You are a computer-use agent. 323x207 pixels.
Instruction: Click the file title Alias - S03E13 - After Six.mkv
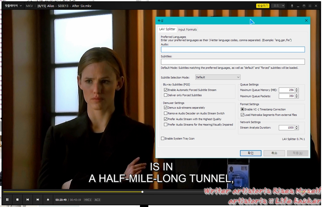point(69,6)
